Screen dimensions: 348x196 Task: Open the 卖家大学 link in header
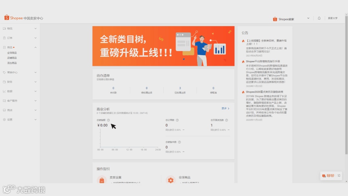pyautogui.click(x=333, y=18)
